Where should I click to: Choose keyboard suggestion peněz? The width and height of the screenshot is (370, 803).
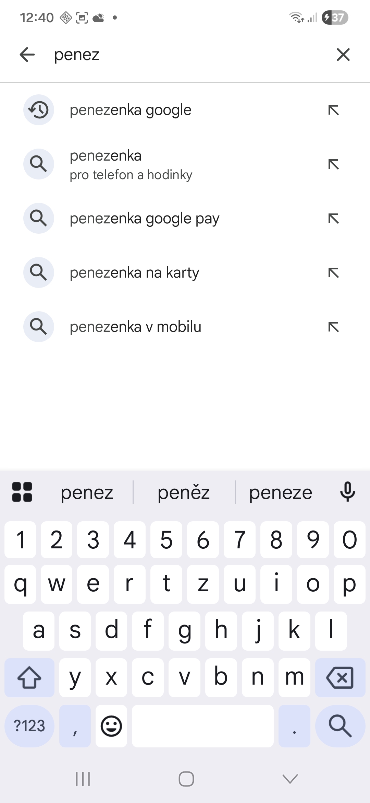[184, 493]
